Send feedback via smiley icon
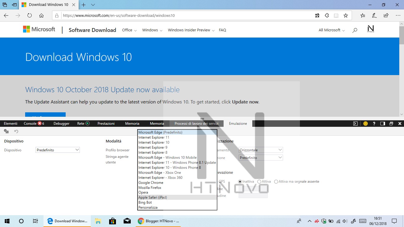The height and width of the screenshot is (227, 404). coord(366,124)
